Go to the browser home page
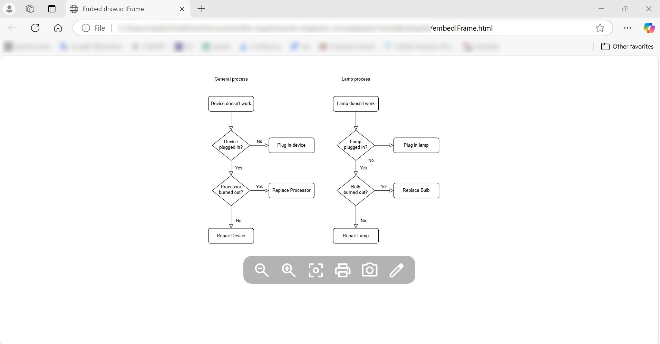Screen dimensions: 660x344 (57, 28)
